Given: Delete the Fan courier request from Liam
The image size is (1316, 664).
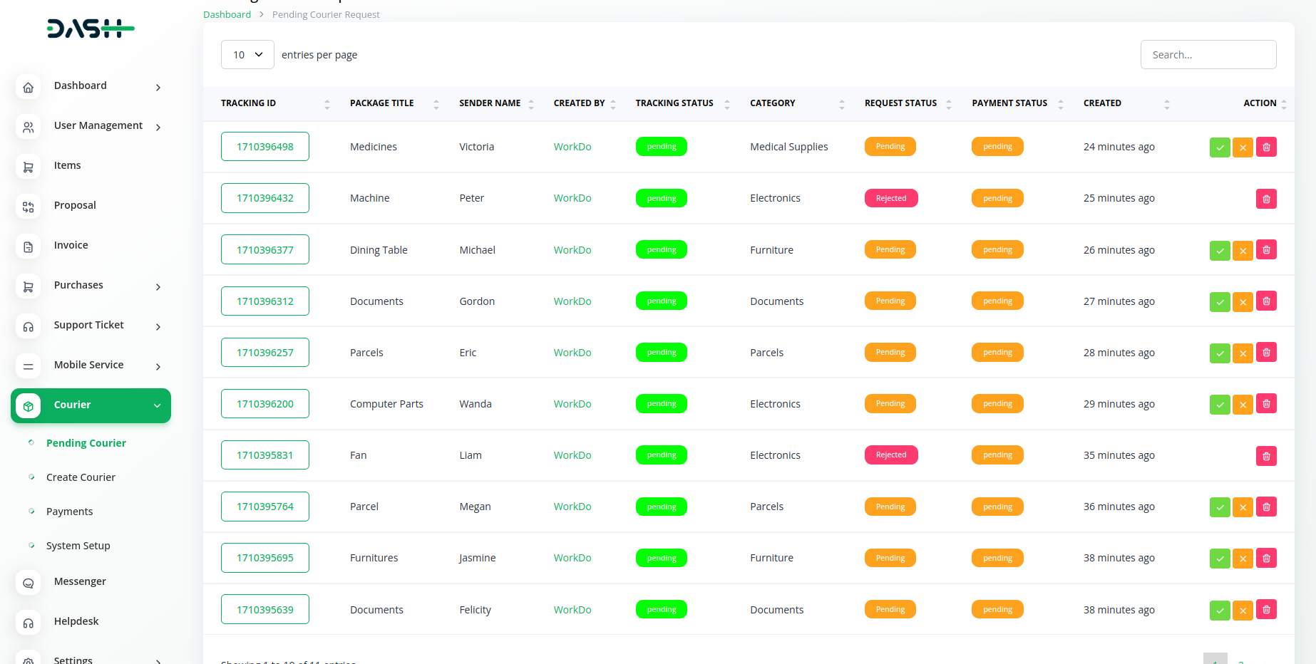Looking at the screenshot, I should [1266, 456].
